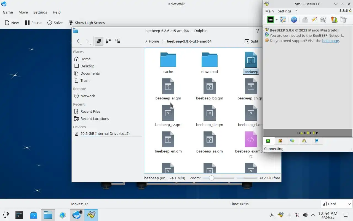Viewport: 353px width, 221px height.
Task: Click the Zoom slider handle in Dolphin
Action: (211, 178)
